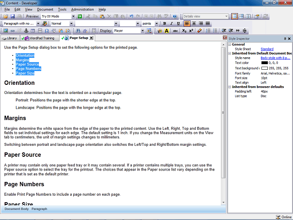Paste using the clipboard toolbar icon

tap(102, 16)
